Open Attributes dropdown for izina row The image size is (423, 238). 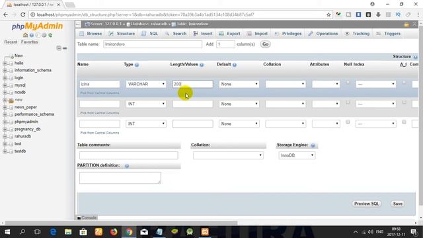point(326,84)
